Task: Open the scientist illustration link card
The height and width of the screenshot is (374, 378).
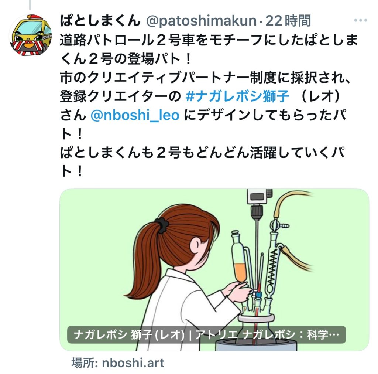Action: coord(214,270)
